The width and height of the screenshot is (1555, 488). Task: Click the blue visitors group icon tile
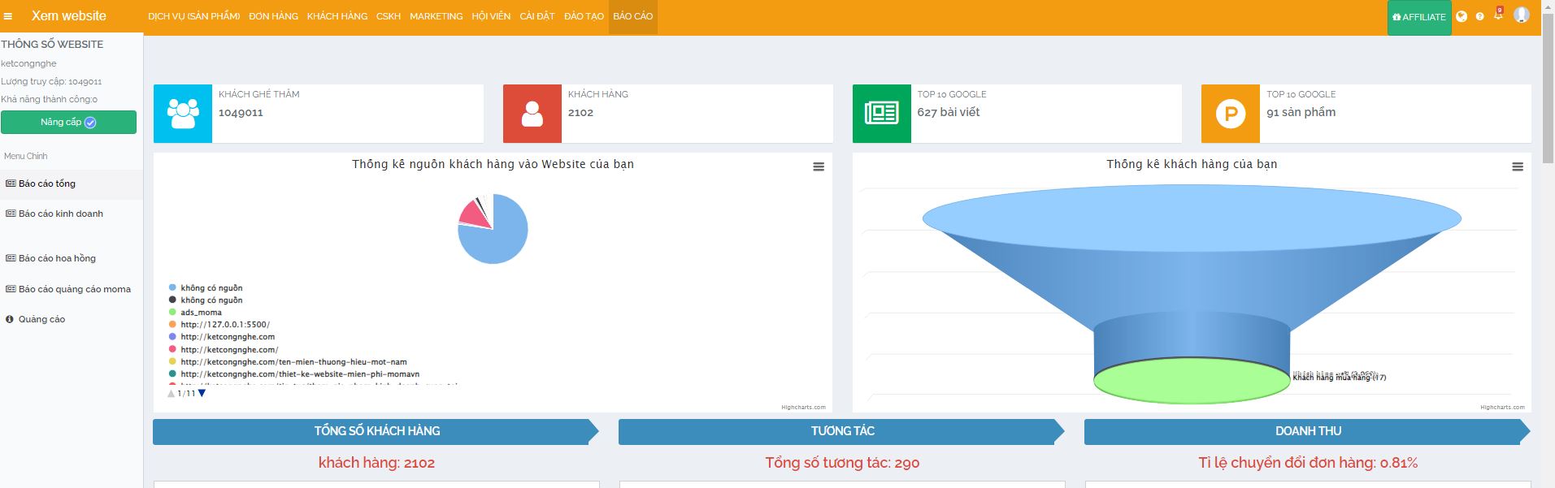pyautogui.click(x=183, y=114)
